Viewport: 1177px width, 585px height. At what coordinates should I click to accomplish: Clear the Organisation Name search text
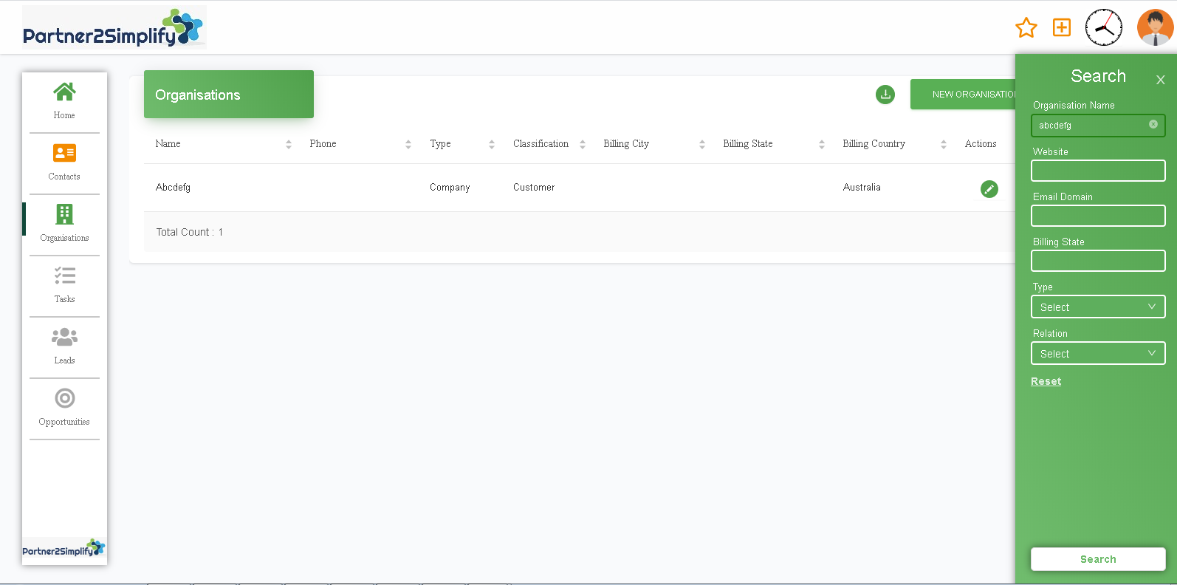tap(1153, 125)
